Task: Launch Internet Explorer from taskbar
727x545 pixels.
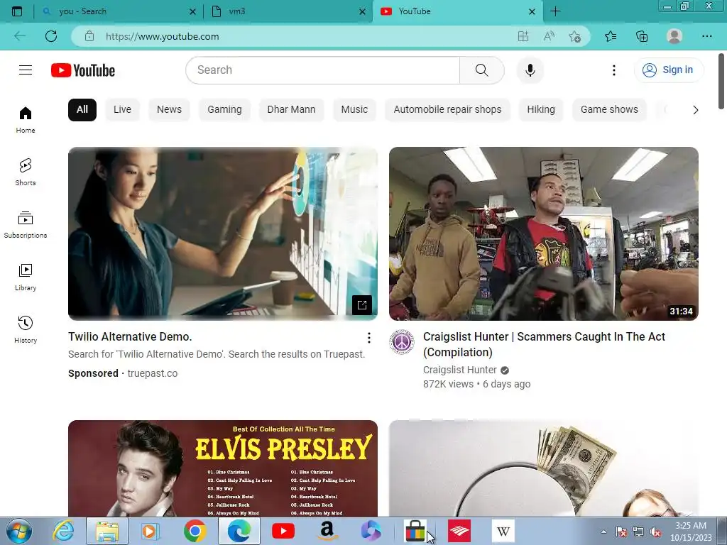Action: (63, 531)
